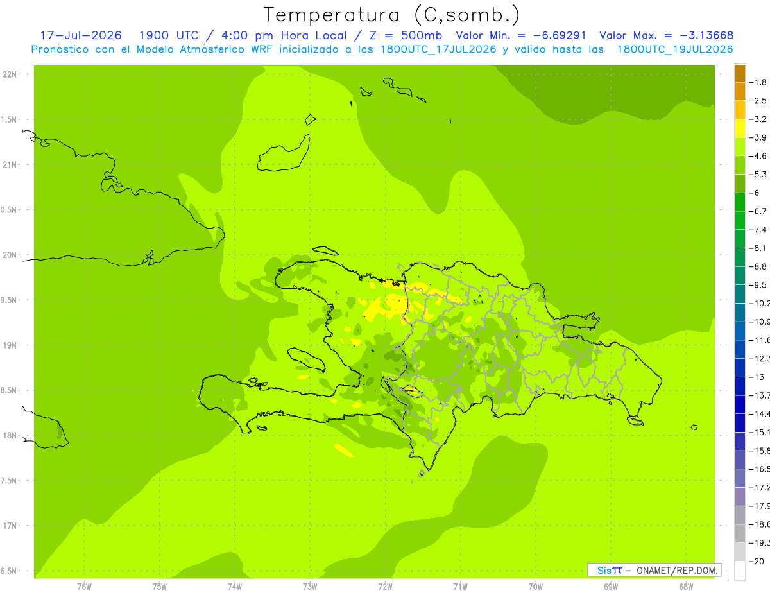Click the latitude label "17N"
Image resolution: width=770 pixels, height=595 pixels.
pyautogui.click(x=10, y=526)
